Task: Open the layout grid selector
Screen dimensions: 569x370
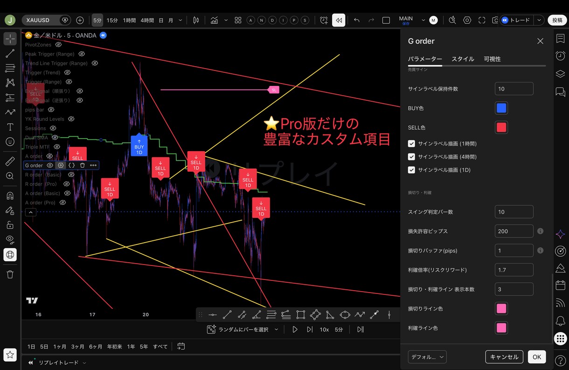Action: coord(238,20)
